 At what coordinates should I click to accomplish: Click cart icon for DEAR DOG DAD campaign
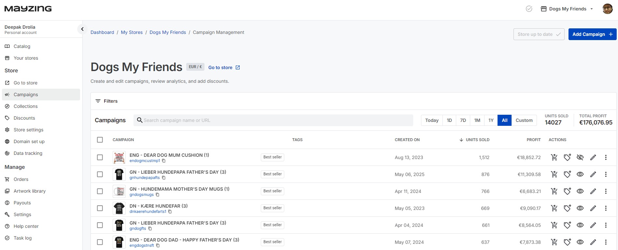click(554, 242)
